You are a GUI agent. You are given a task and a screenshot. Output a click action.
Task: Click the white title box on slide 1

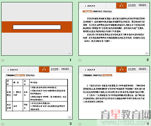(x=37, y=27)
